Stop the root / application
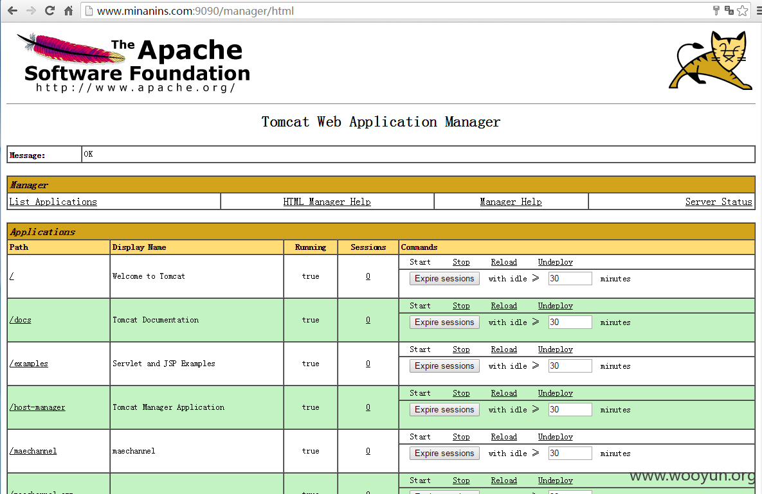Image resolution: width=762 pixels, height=494 pixels. (461, 262)
